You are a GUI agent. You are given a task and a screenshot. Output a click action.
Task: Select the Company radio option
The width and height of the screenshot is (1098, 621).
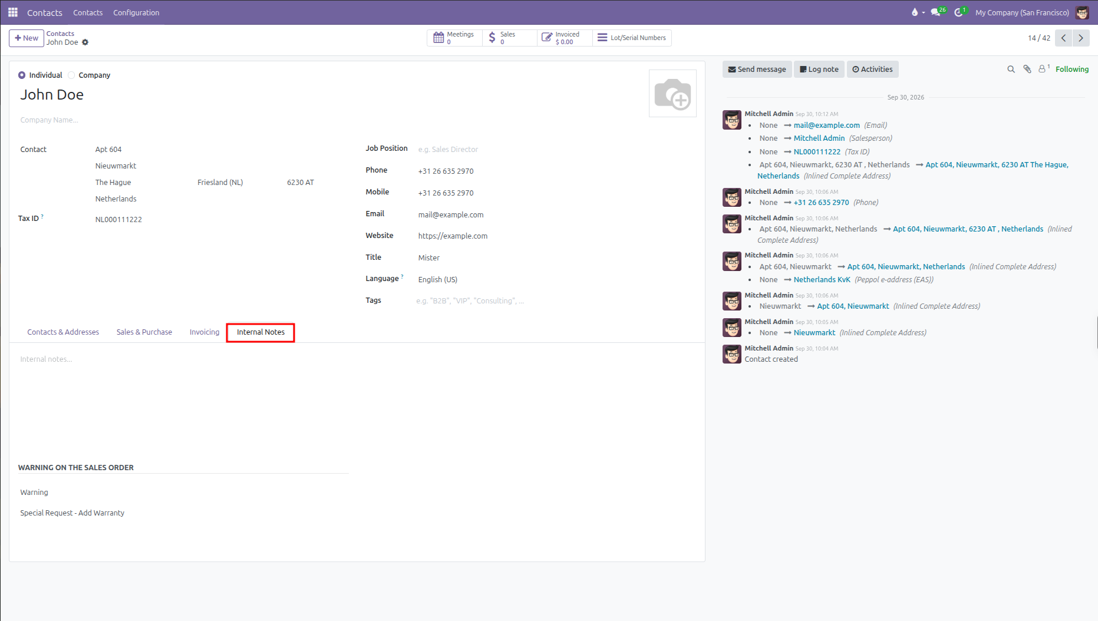71,75
